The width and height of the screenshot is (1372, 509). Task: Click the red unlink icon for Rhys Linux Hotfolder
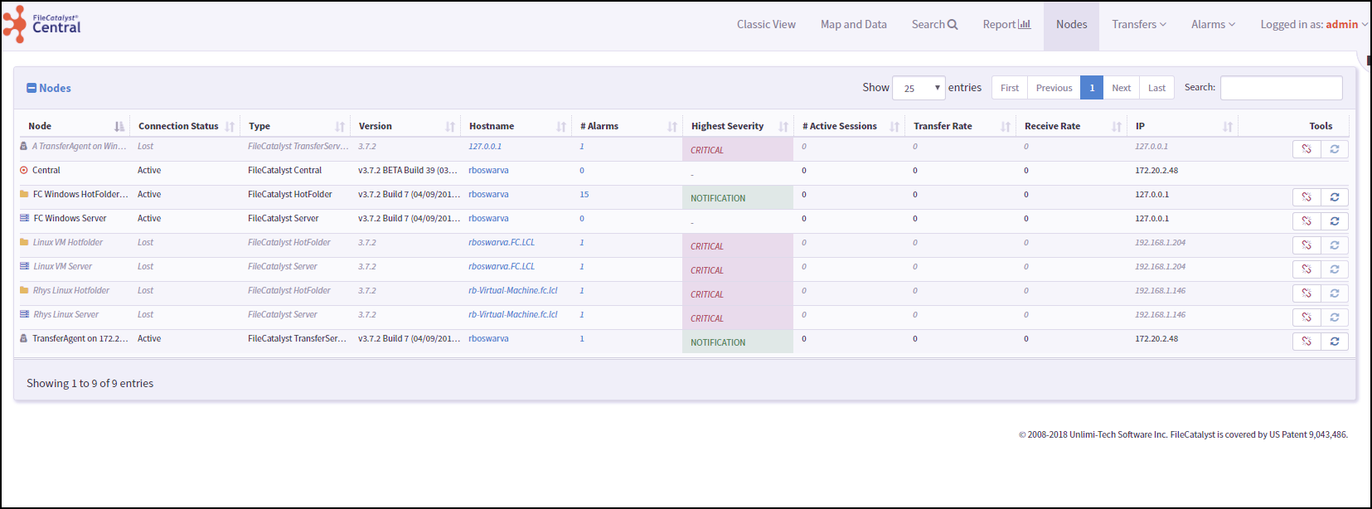tap(1307, 293)
